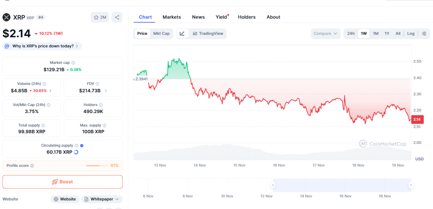
Task: Click the left handle of range slider
Action: [273, 185]
